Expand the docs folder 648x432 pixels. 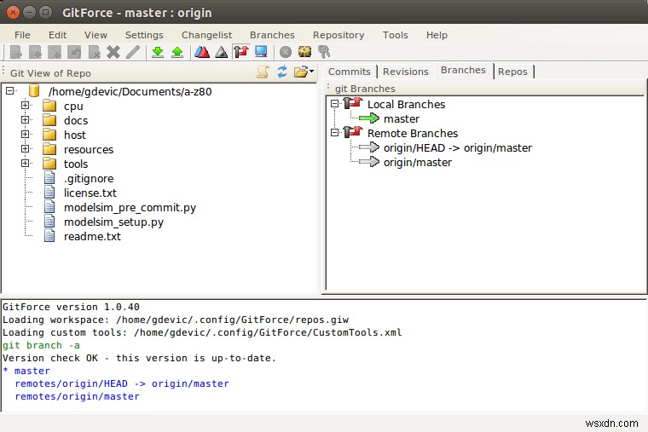coord(26,120)
